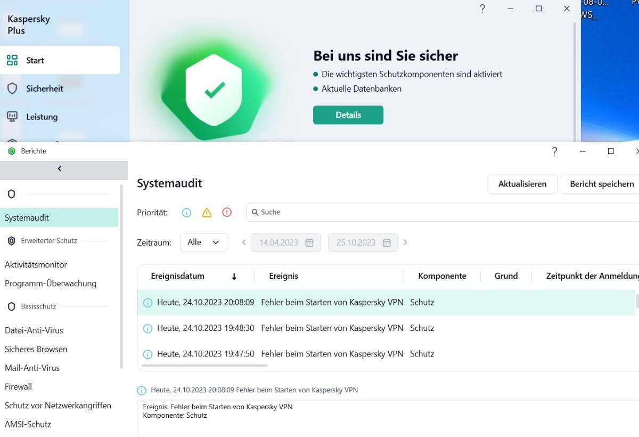Image resolution: width=639 pixels, height=437 pixels.
Task: Open calendar for start date 14.04.2023
Action: point(309,243)
